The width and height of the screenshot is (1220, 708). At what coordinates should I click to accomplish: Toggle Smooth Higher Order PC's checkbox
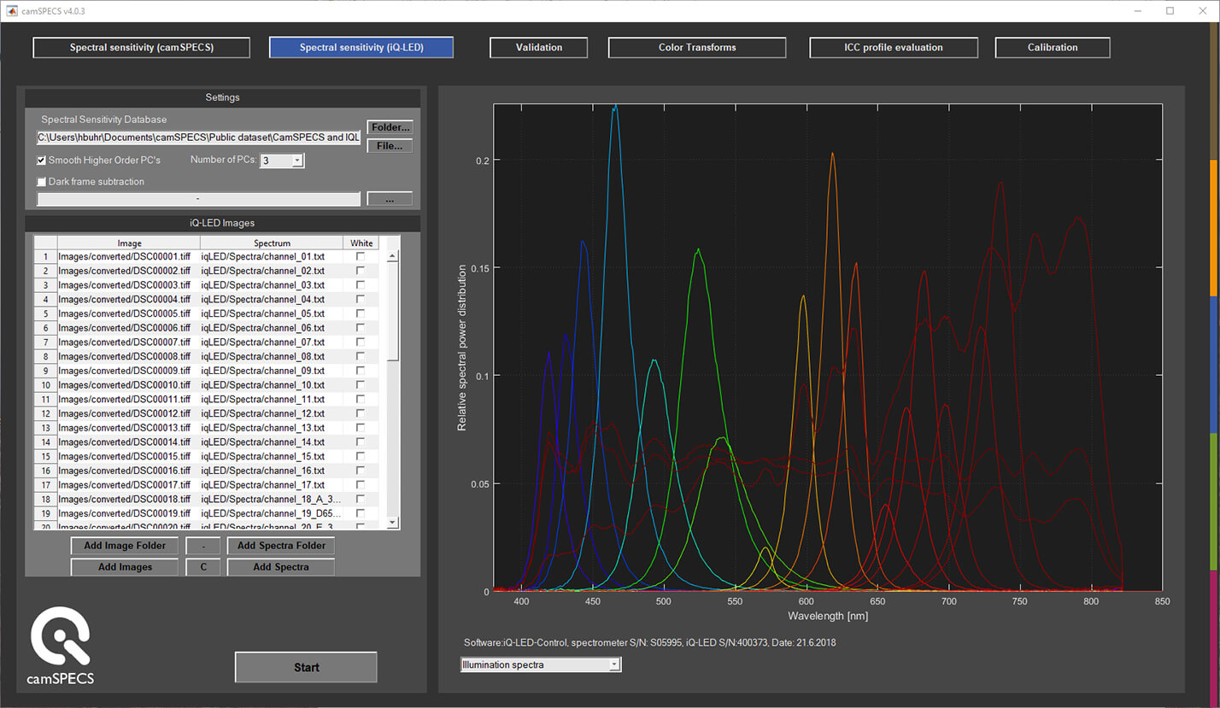[x=41, y=161]
